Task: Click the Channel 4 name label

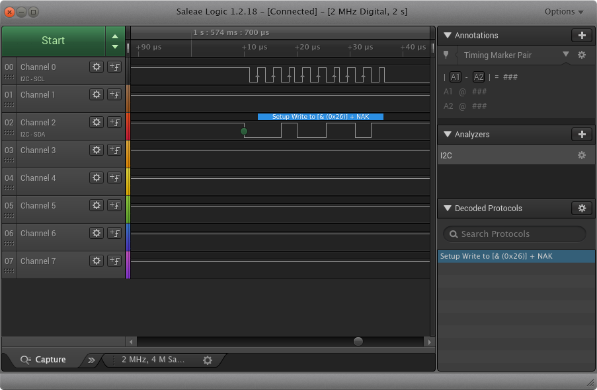Action: (x=38, y=178)
